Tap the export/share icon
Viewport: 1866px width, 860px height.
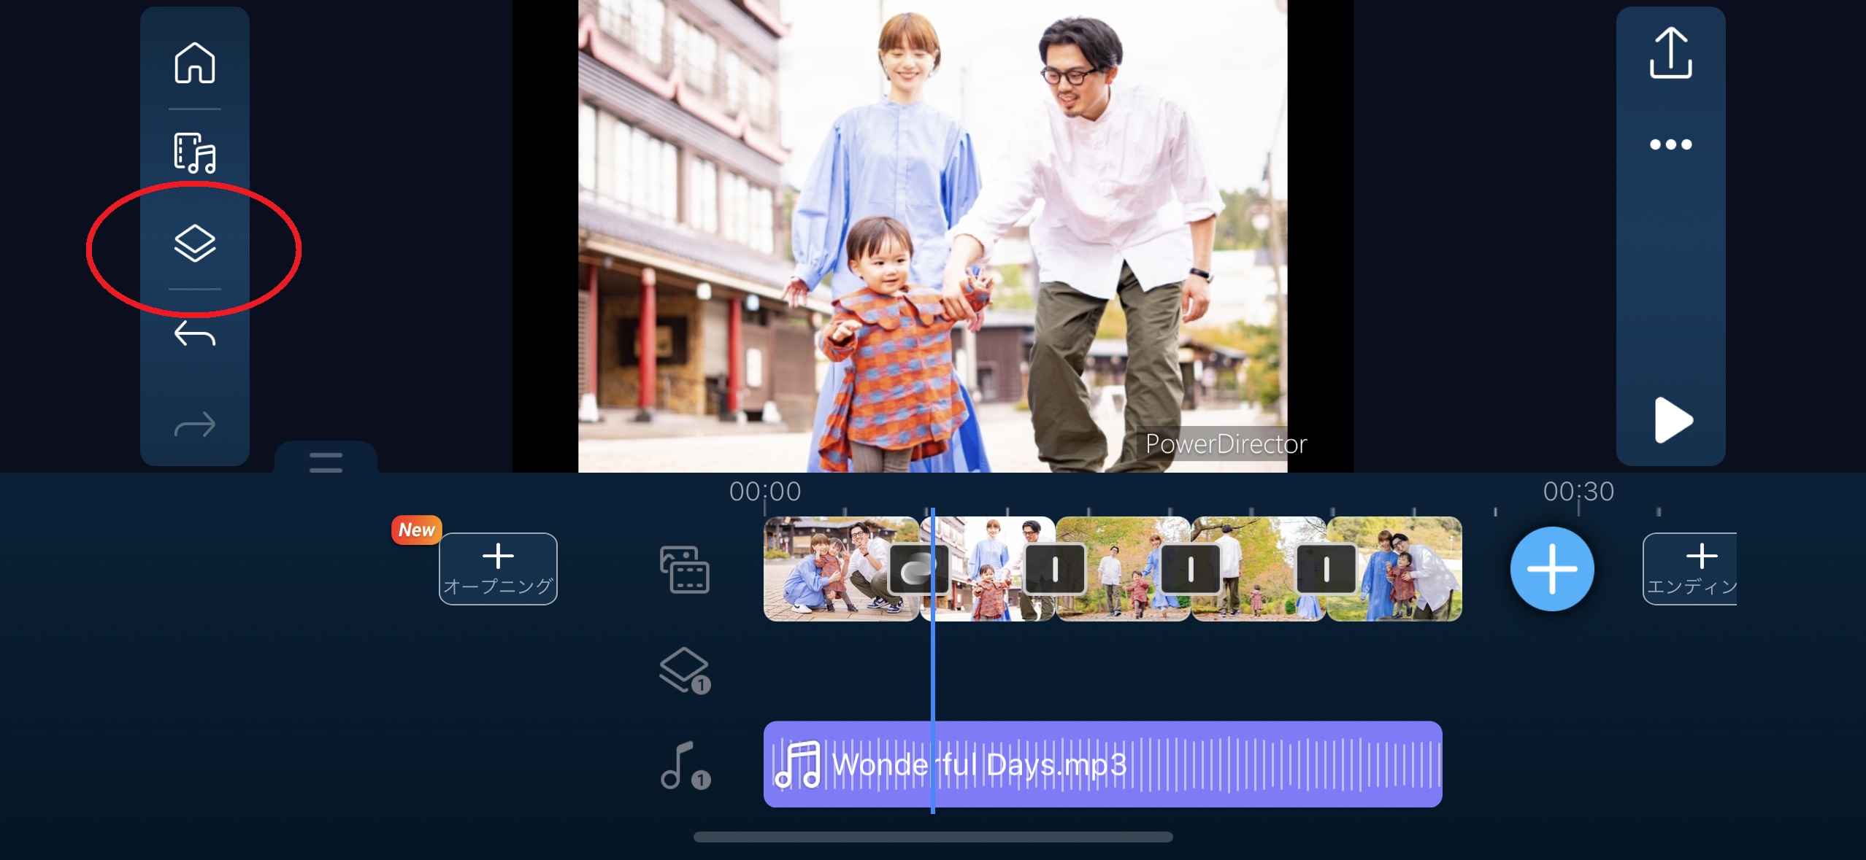click(x=1670, y=53)
